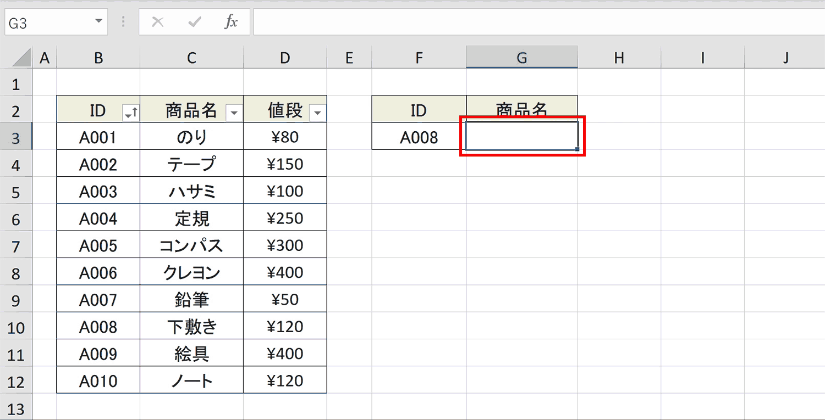Click the Insert Function (fx) icon
Image resolution: width=825 pixels, height=420 pixels.
[x=232, y=21]
